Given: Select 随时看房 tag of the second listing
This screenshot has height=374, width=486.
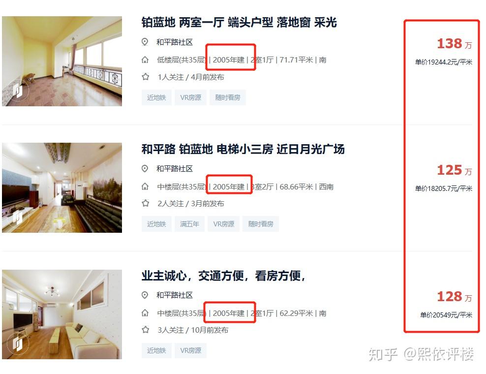Looking at the screenshot, I should point(261,224).
